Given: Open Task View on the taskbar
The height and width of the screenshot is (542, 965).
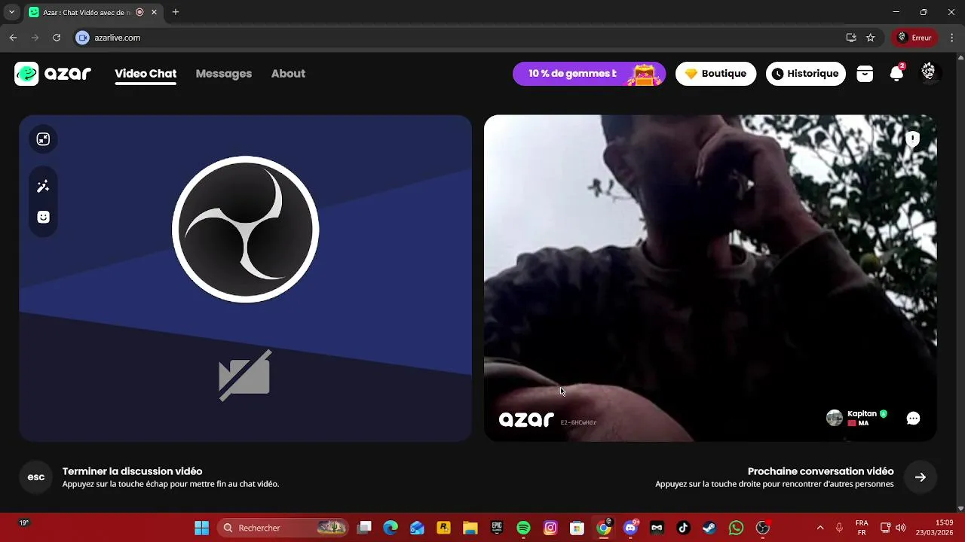Looking at the screenshot, I should point(364,528).
